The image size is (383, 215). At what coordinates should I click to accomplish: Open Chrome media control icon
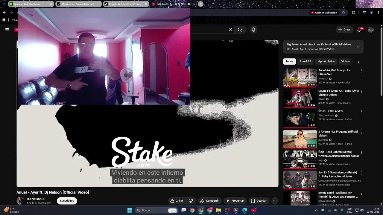[364, 13]
